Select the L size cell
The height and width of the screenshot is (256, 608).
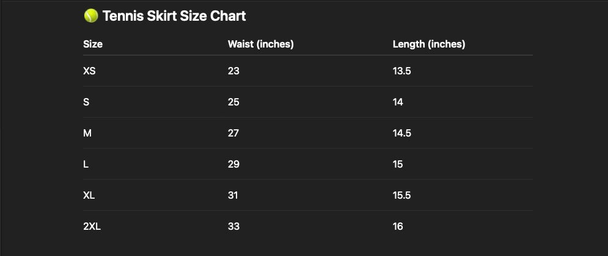point(86,165)
